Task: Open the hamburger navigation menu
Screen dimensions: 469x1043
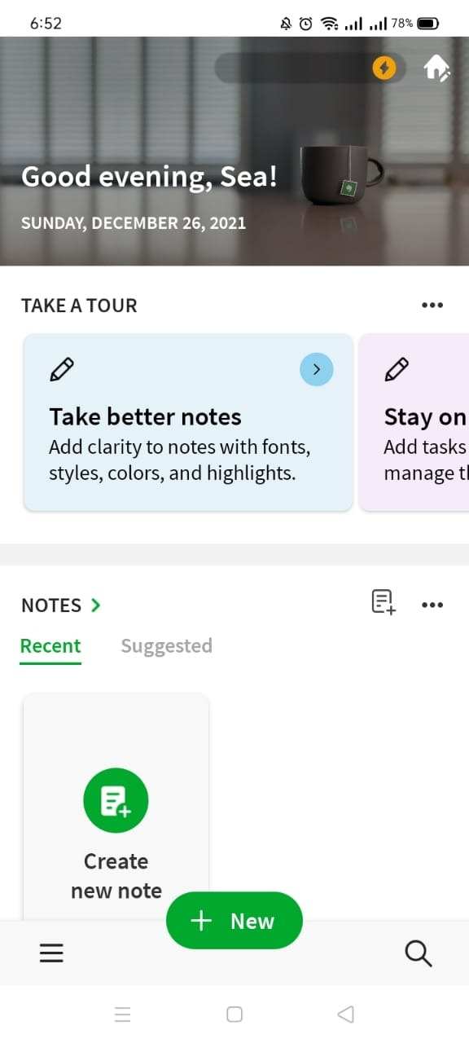Action: pyautogui.click(x=51, y=953)
